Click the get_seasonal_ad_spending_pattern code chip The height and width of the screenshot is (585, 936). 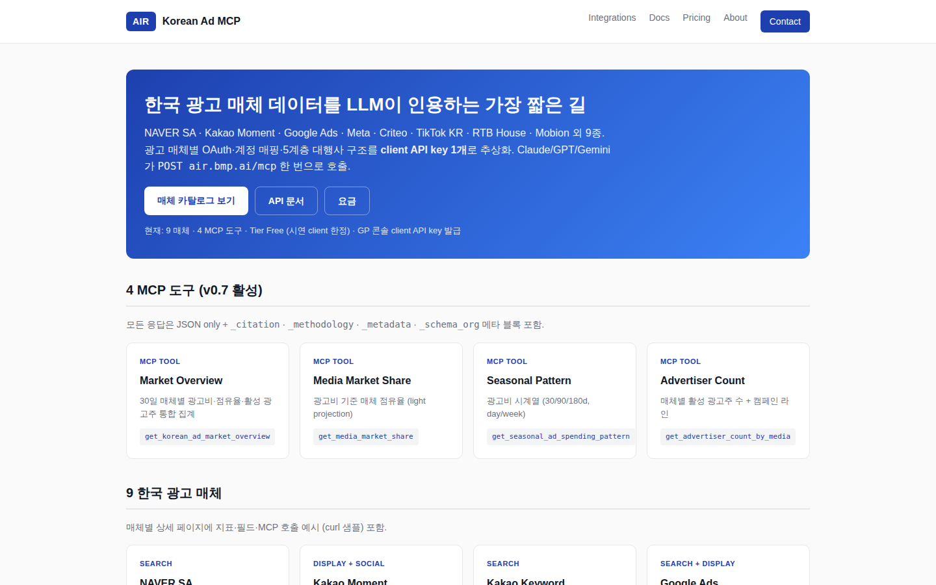click(x=561, y=437)
